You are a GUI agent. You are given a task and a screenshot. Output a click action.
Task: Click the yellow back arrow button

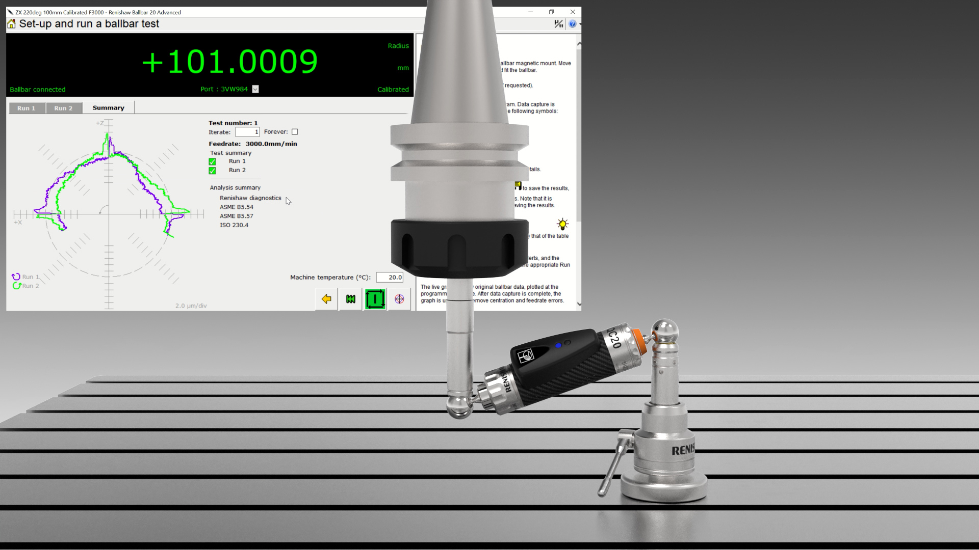(326, 299)
